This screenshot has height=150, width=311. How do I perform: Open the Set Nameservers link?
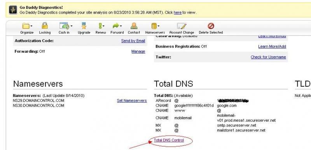[132, 101]
